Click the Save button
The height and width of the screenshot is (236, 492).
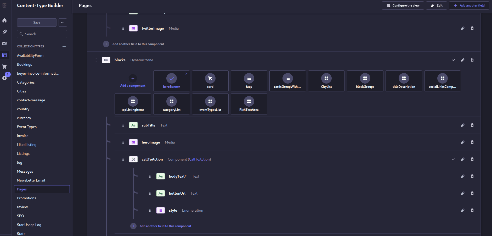37,23
